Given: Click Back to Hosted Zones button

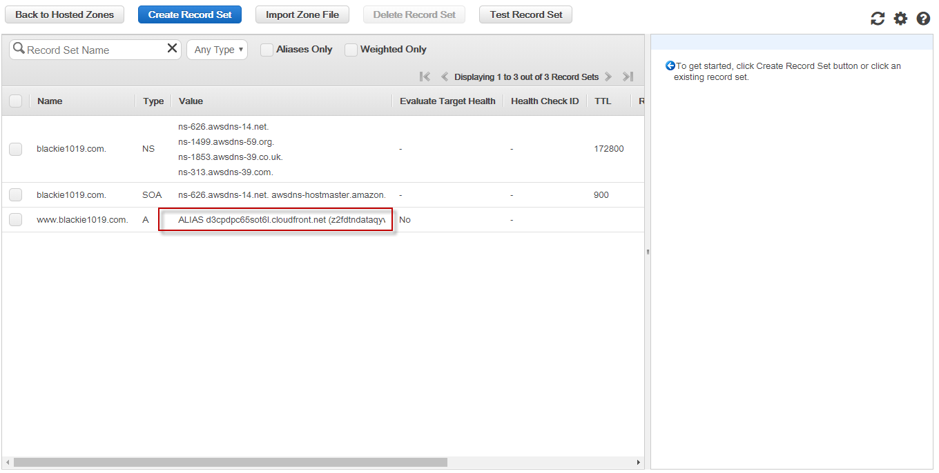Looking at the screenshot, I should click(64, 14).
